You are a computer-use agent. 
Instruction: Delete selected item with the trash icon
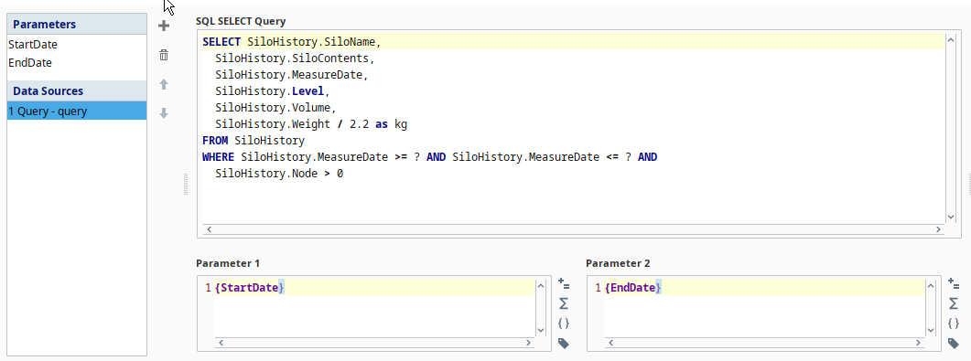(164, 55)
